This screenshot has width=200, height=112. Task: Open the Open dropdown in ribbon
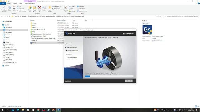click(x=72, y=6)
